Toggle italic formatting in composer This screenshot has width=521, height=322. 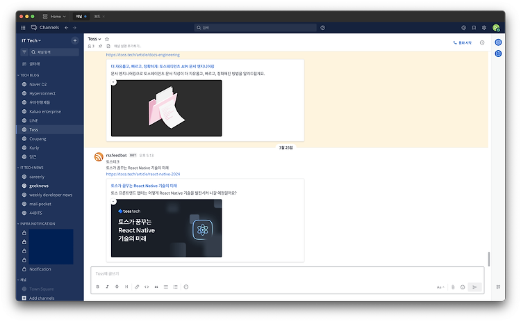coord(107,287)
